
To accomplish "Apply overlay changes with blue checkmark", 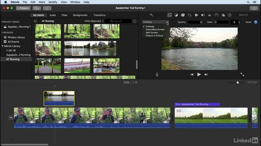I will [x=256, y=22].
